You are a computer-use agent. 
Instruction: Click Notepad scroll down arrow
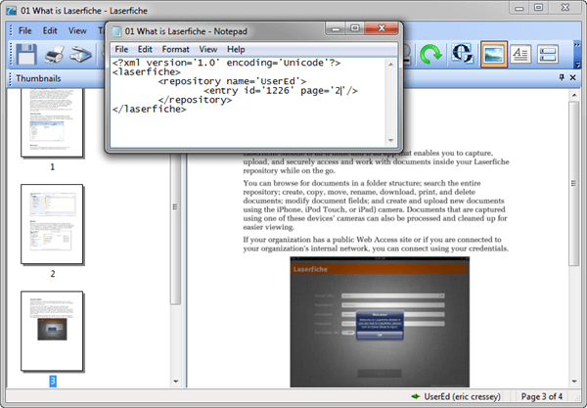pyautogui.click(x=390, y=140)
